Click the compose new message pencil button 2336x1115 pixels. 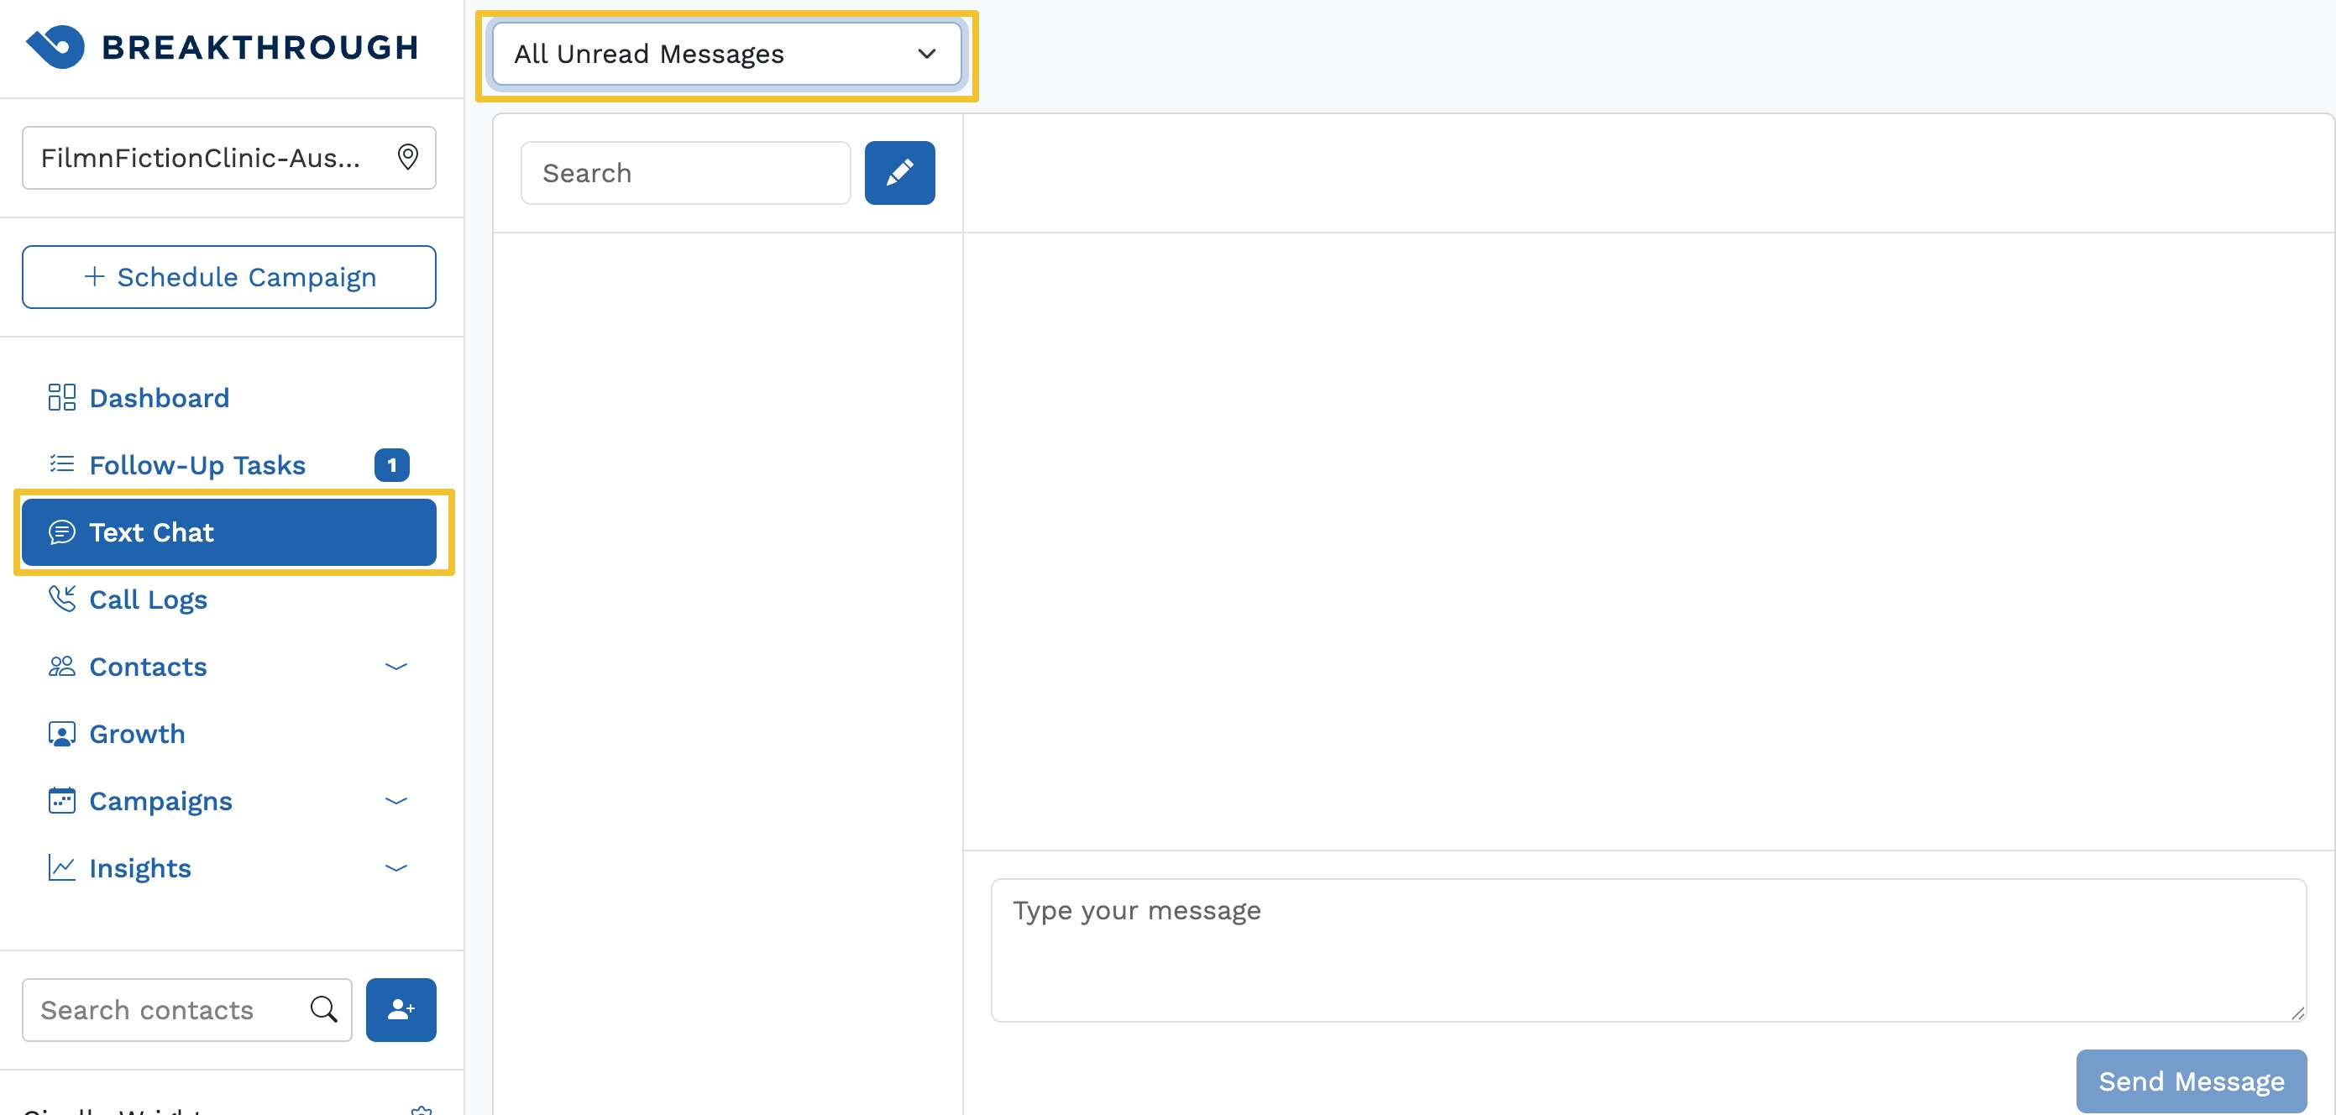point(898,172)
